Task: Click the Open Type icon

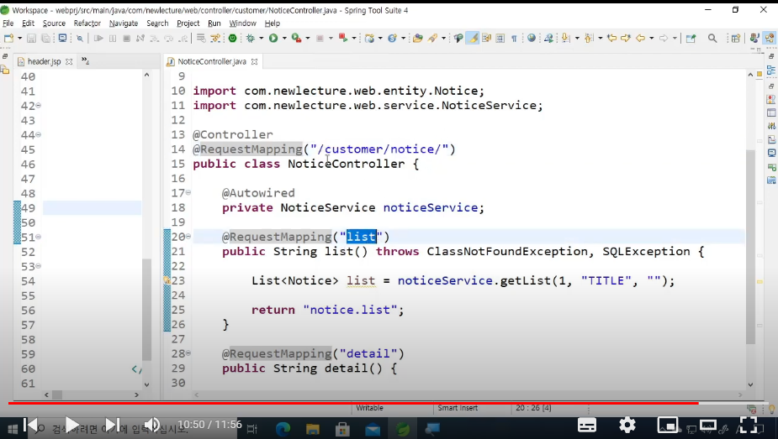Action: [x=418, y=38]
